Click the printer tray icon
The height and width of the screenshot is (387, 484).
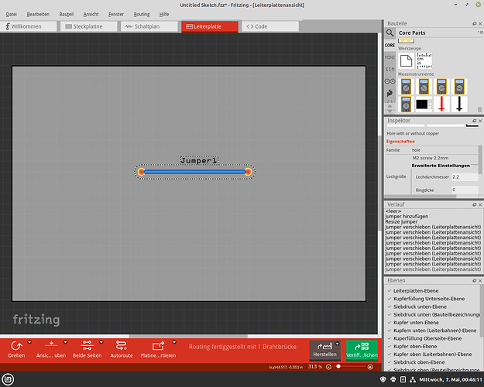pyautogui.click(x=393, y=379)
